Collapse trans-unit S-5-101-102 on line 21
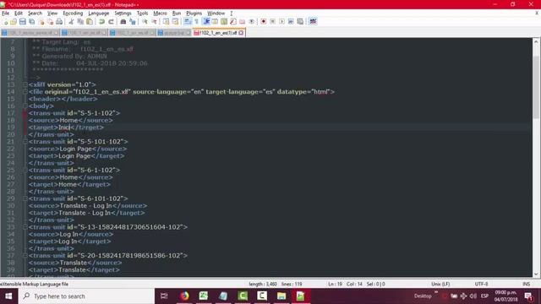541x304 pixels. (25, 142)
